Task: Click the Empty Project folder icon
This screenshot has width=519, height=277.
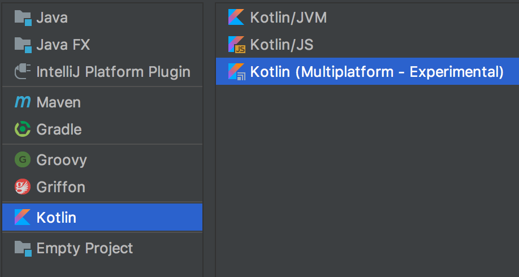Action: point(23,248)
